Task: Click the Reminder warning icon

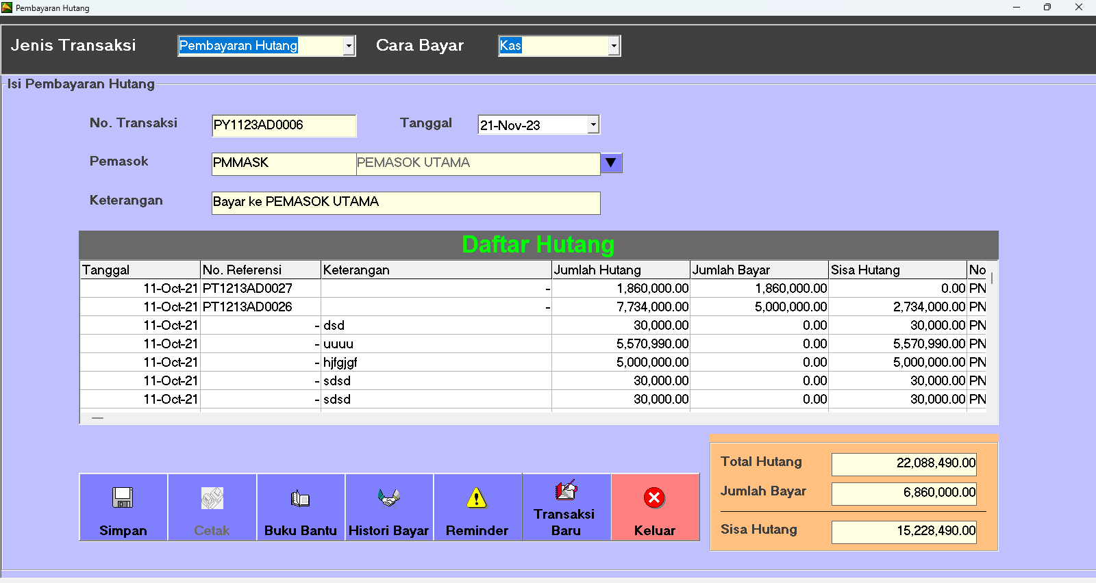Action: pos(477,498)
